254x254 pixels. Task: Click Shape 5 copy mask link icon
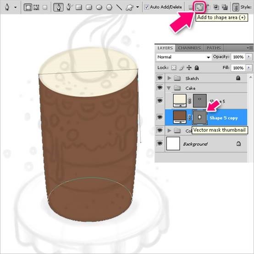pos(189,117)
